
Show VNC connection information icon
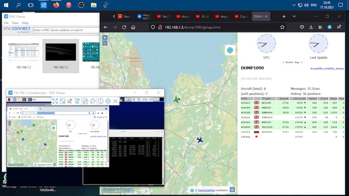[x=101, y=101]
